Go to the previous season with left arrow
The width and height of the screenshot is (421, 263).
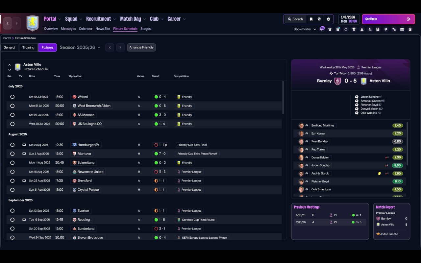pyautogui.click(x=110, y=48)
